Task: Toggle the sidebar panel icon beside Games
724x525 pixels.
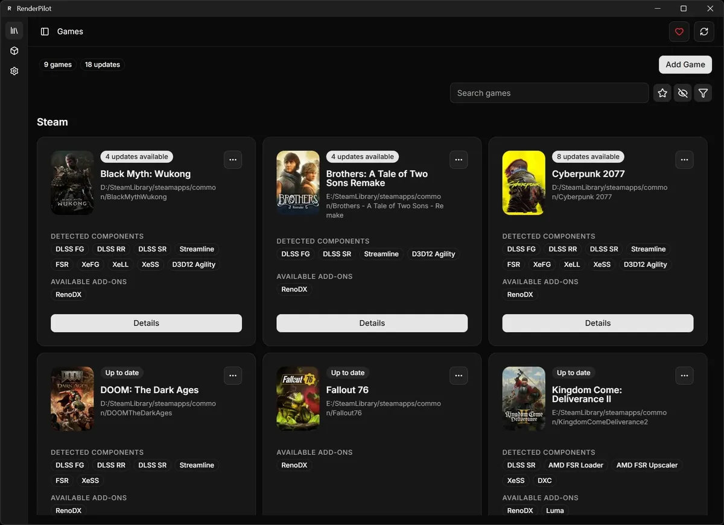Action: 45,31
